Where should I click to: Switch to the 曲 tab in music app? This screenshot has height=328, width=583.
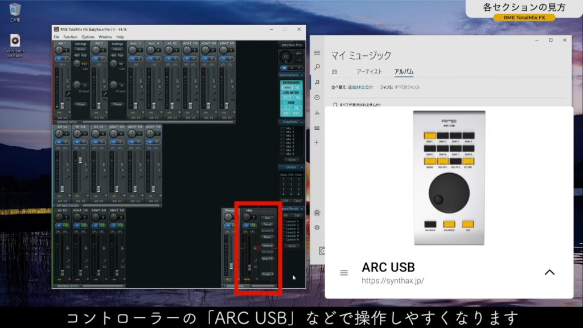click(x=335, y=71)
